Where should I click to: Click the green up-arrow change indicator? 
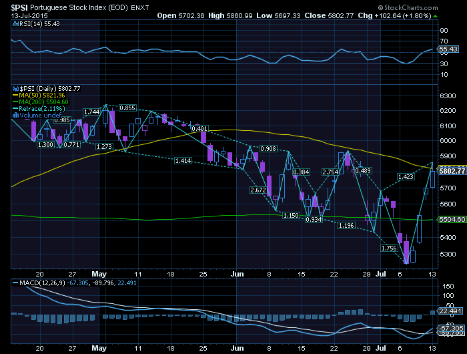(436, 16)
